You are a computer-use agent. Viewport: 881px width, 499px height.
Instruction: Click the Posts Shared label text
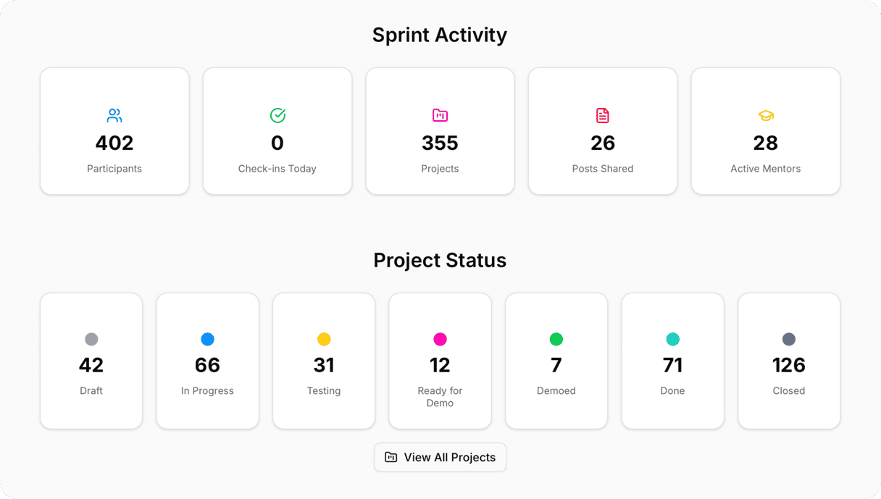pos(603,168)
